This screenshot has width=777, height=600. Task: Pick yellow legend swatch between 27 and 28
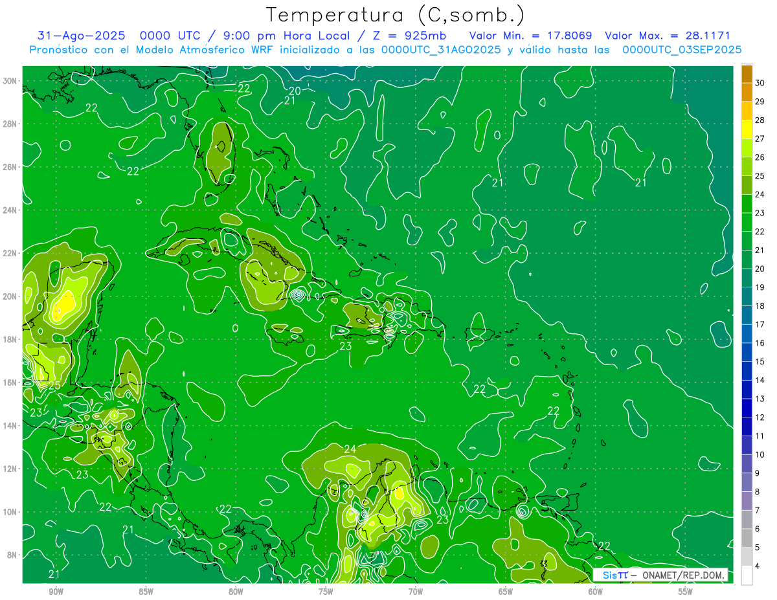click(747, 129)
